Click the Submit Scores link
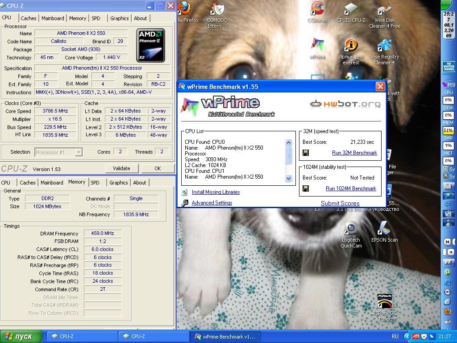 [x=340, y=203]
